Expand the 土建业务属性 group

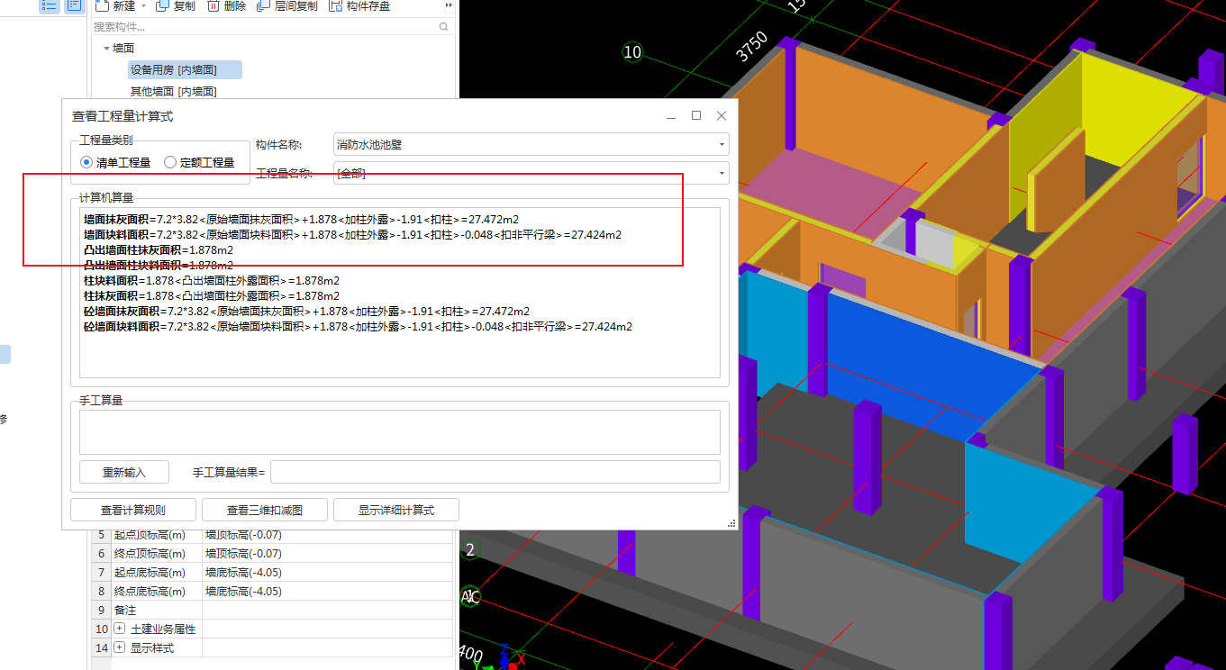tap(120, 629)
